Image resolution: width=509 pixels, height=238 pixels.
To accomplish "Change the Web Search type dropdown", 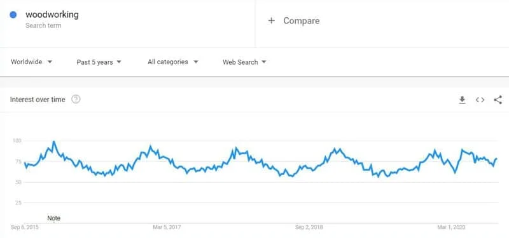I will click(x=244, y=62).
